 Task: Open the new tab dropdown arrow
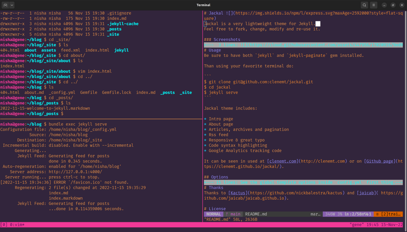(x=12, y=5)
